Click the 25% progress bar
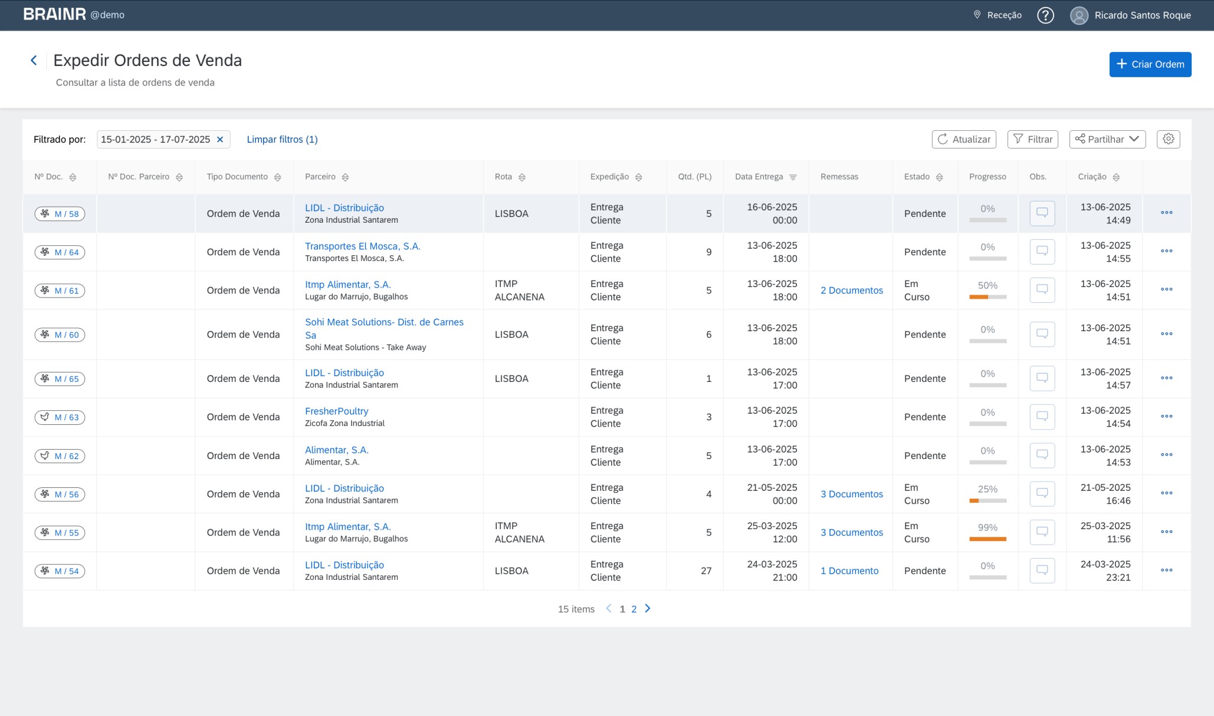Viewport: 1214px width, 716px height. (987, 501)
